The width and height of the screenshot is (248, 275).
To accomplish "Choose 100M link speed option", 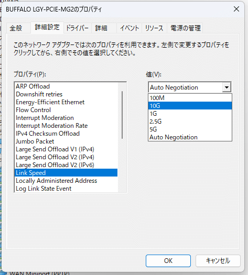I will [x=190, y=98].
